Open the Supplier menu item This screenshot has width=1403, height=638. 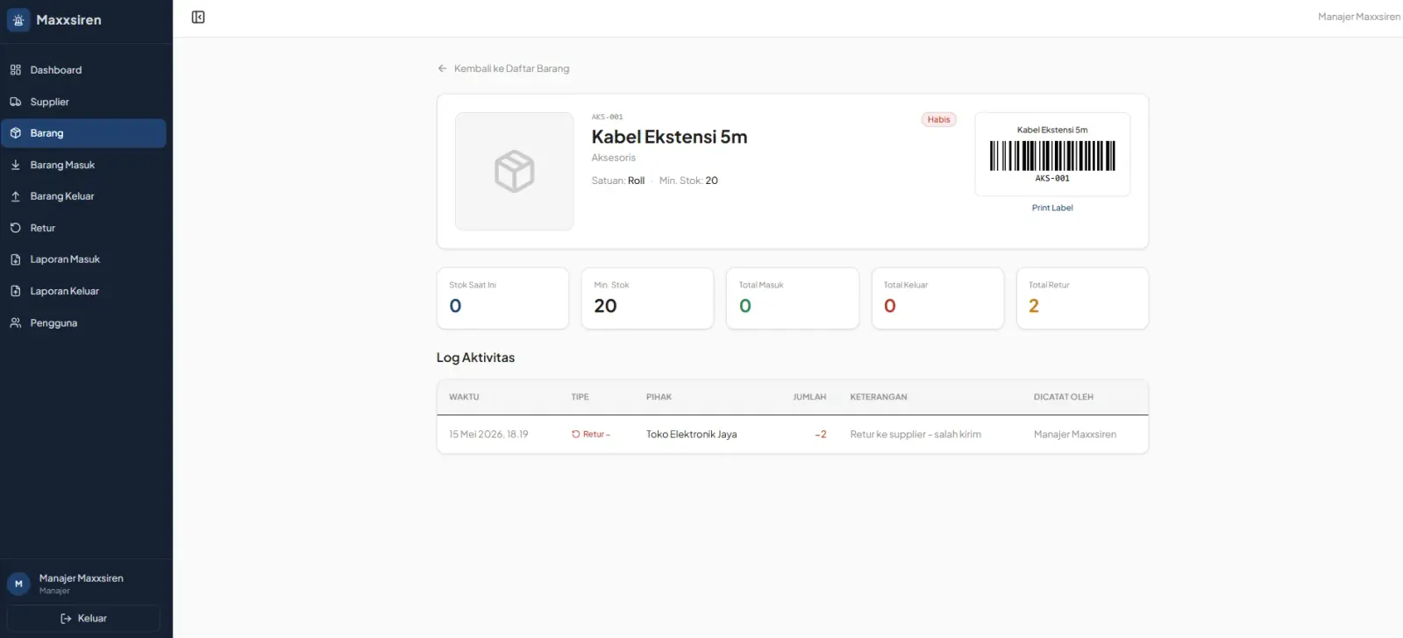click(x=83, y=102)
